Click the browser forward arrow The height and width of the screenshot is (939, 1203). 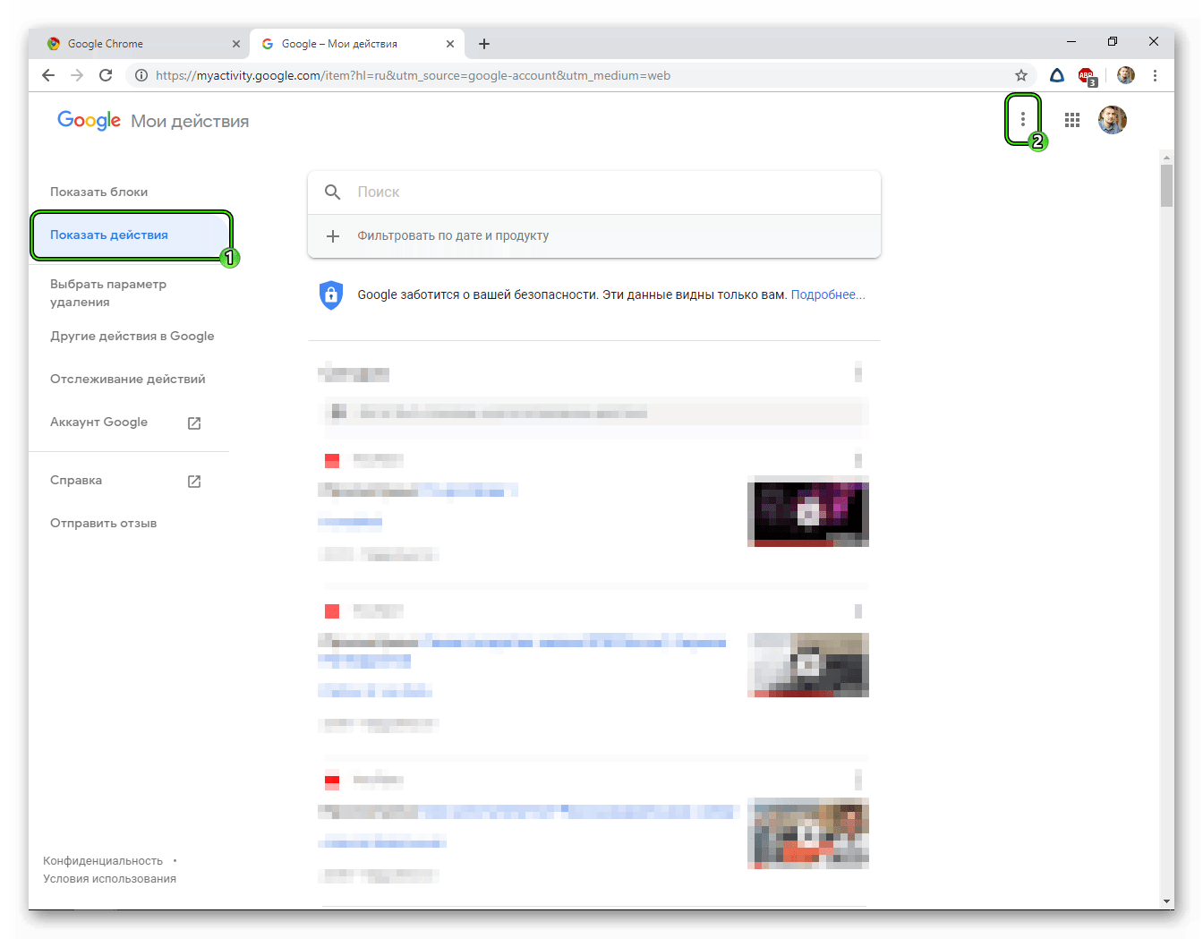click(x=77, y=75)
